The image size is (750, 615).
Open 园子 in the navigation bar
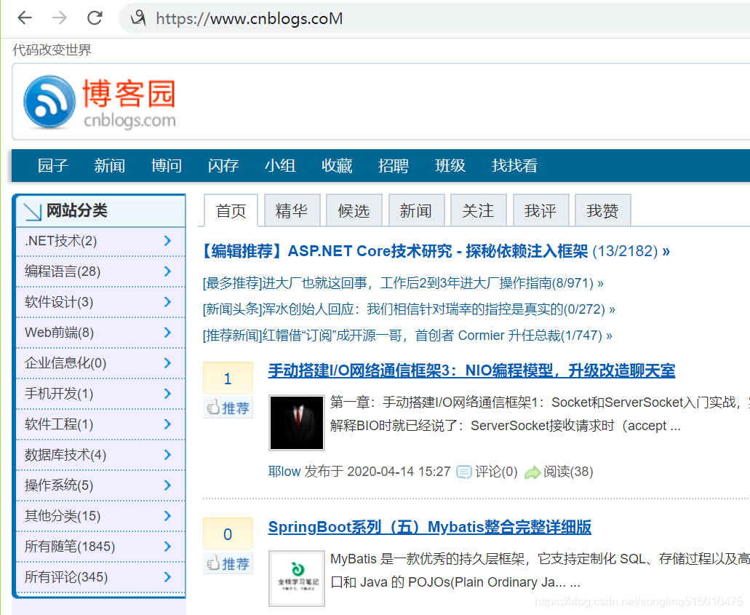click(53, 166)
